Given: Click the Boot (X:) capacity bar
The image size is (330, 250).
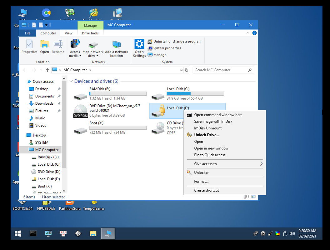Looking at the screenshot, I should (118, 128).
